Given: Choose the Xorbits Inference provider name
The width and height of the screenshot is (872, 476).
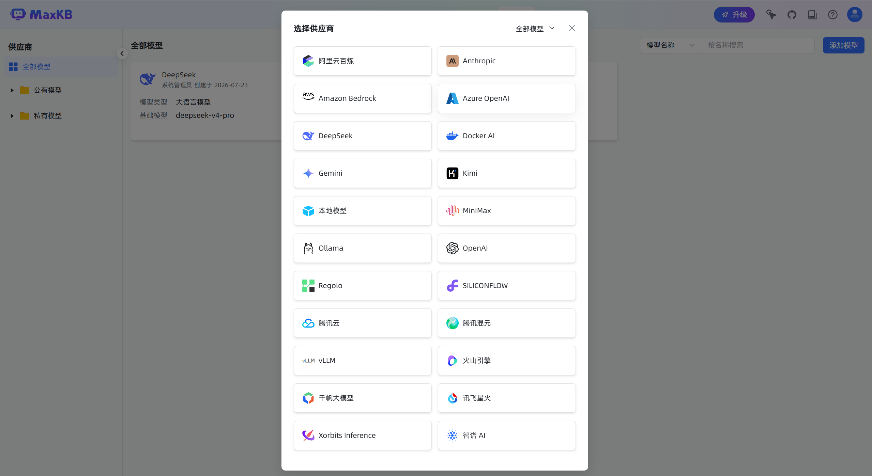Looking at the screenshot, I should pos(347,435).
